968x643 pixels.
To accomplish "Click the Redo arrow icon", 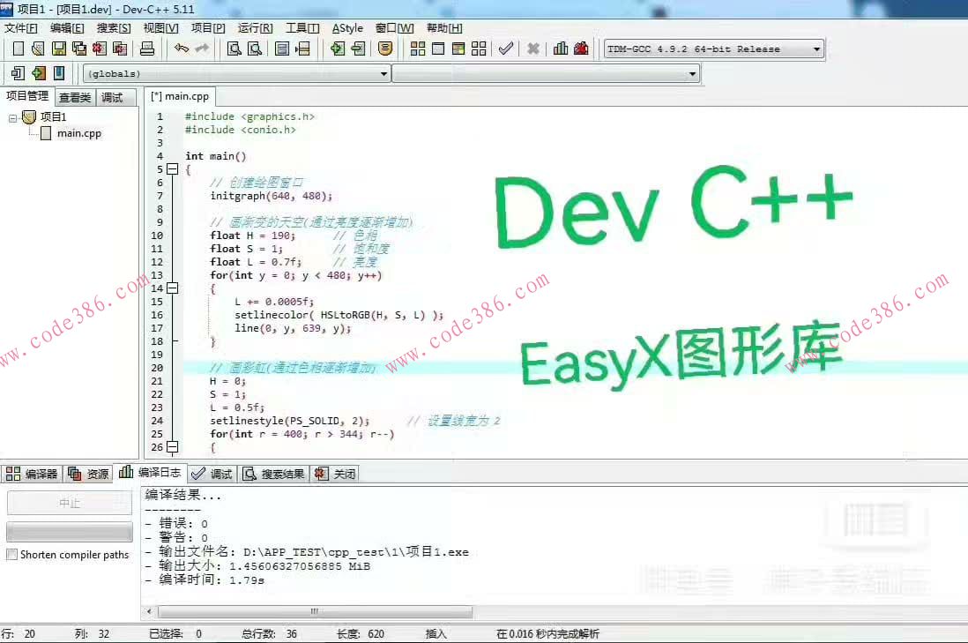I will [x=202, y=49].
